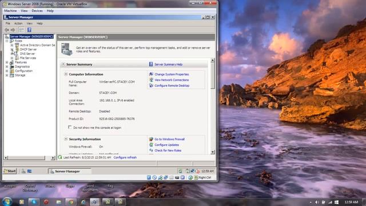Click the View Network Connections icon
This screenshot has height=206, width=366.
pyautogui.click(x=151, y=80)
